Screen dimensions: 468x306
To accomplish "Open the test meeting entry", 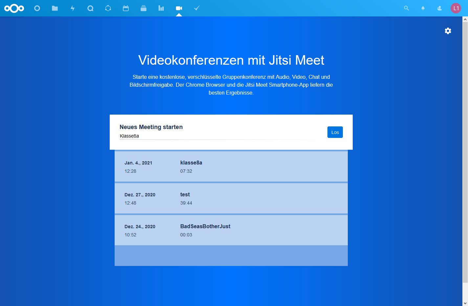I will click(x=231, y=198).
